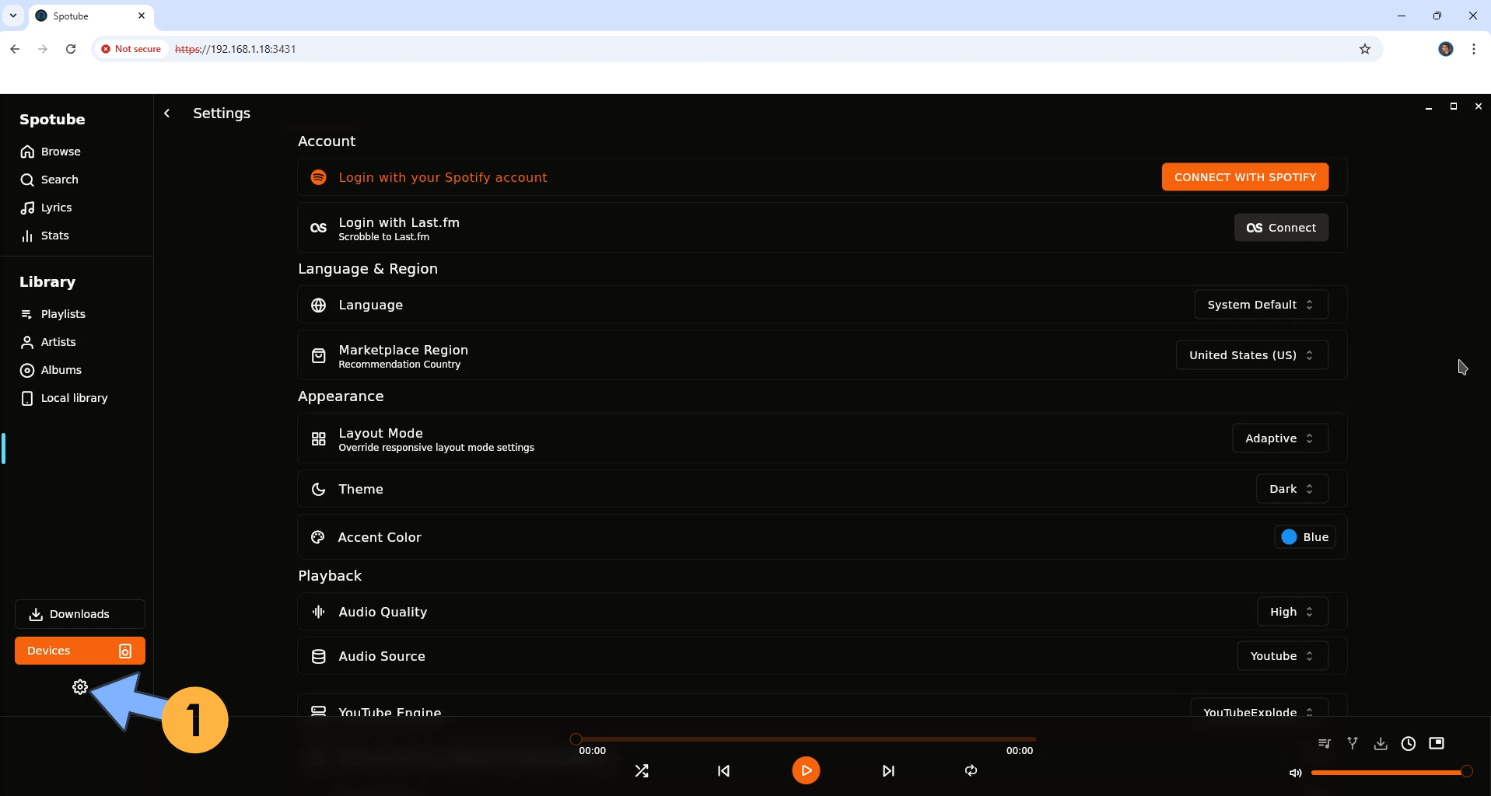This screenshot has height=796, width=1491.
Task: Open the Downloads button
Action: coord(80,614)
